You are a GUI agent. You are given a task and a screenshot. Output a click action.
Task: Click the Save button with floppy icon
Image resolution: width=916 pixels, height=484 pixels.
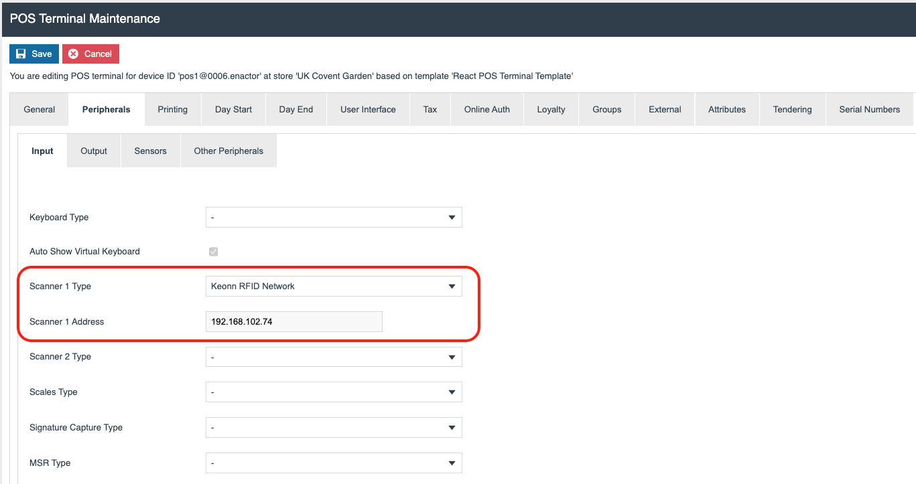point(34,54)
